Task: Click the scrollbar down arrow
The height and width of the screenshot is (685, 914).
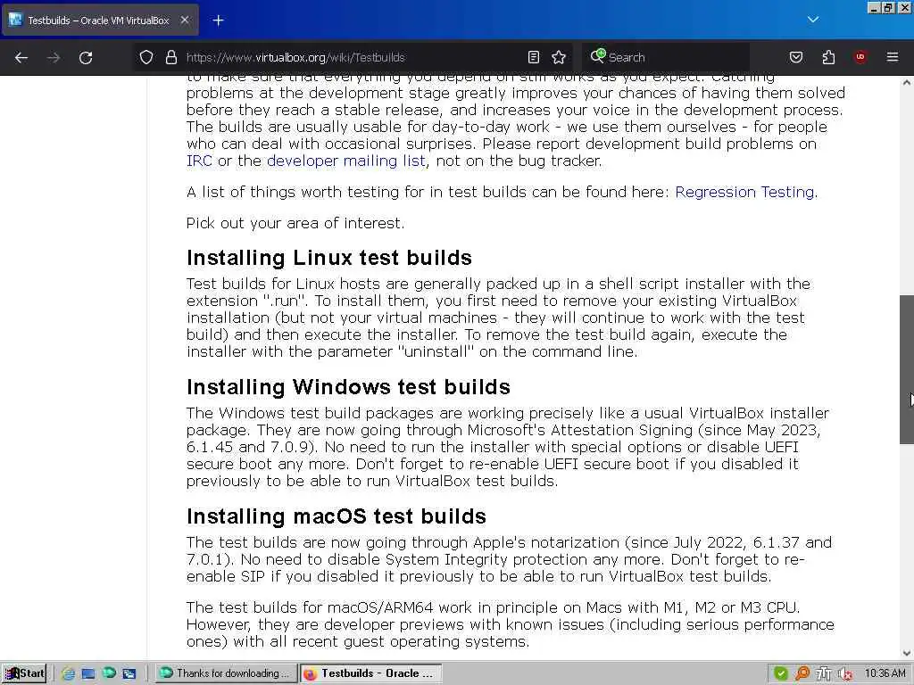Action: click(907, 653)
